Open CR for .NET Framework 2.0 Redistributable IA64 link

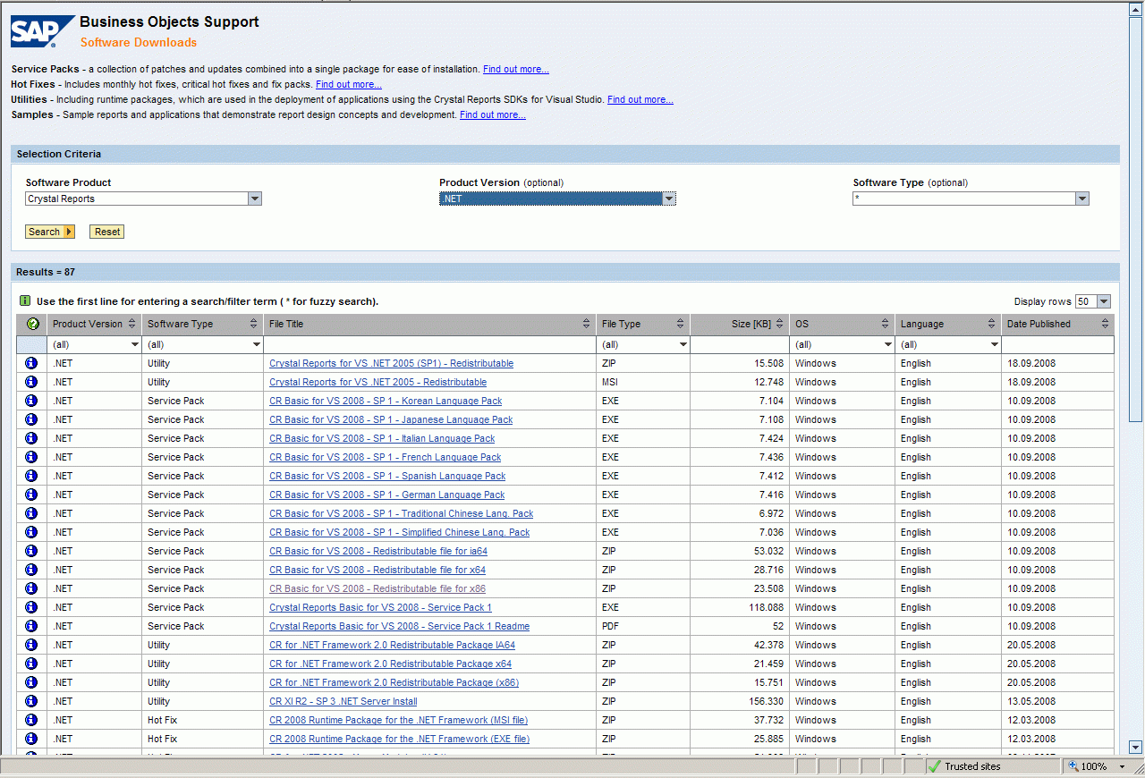(392, 645)
